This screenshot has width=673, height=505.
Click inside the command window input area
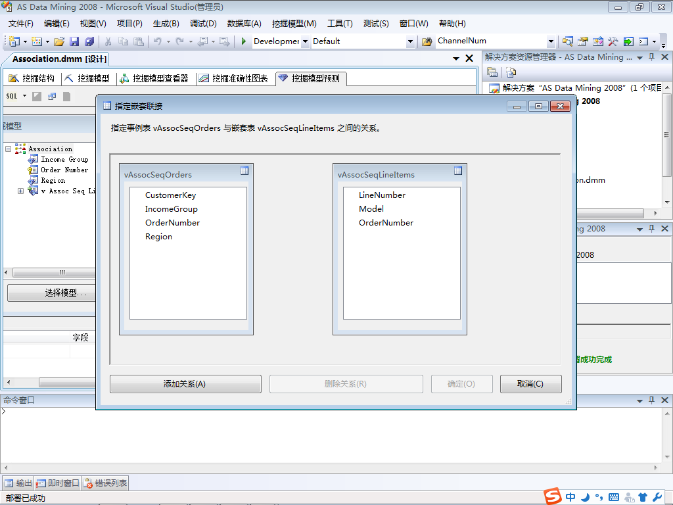pyautogui.click(x=331, y=435)
